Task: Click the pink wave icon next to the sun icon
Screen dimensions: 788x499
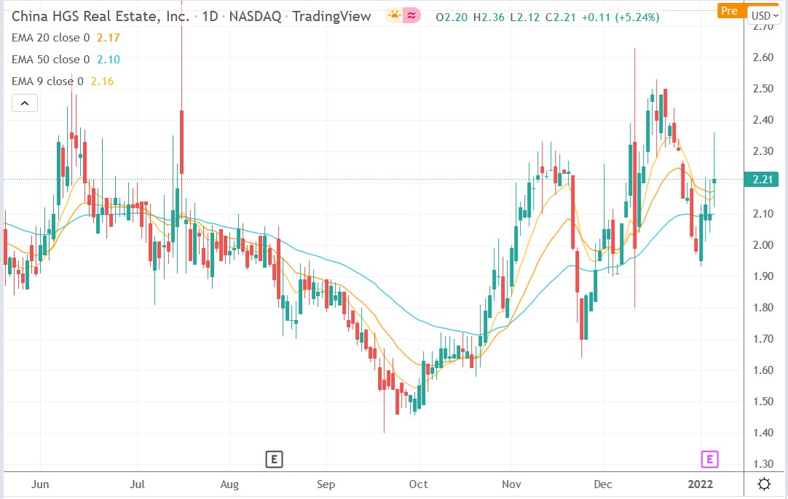Action: (411, 15)
